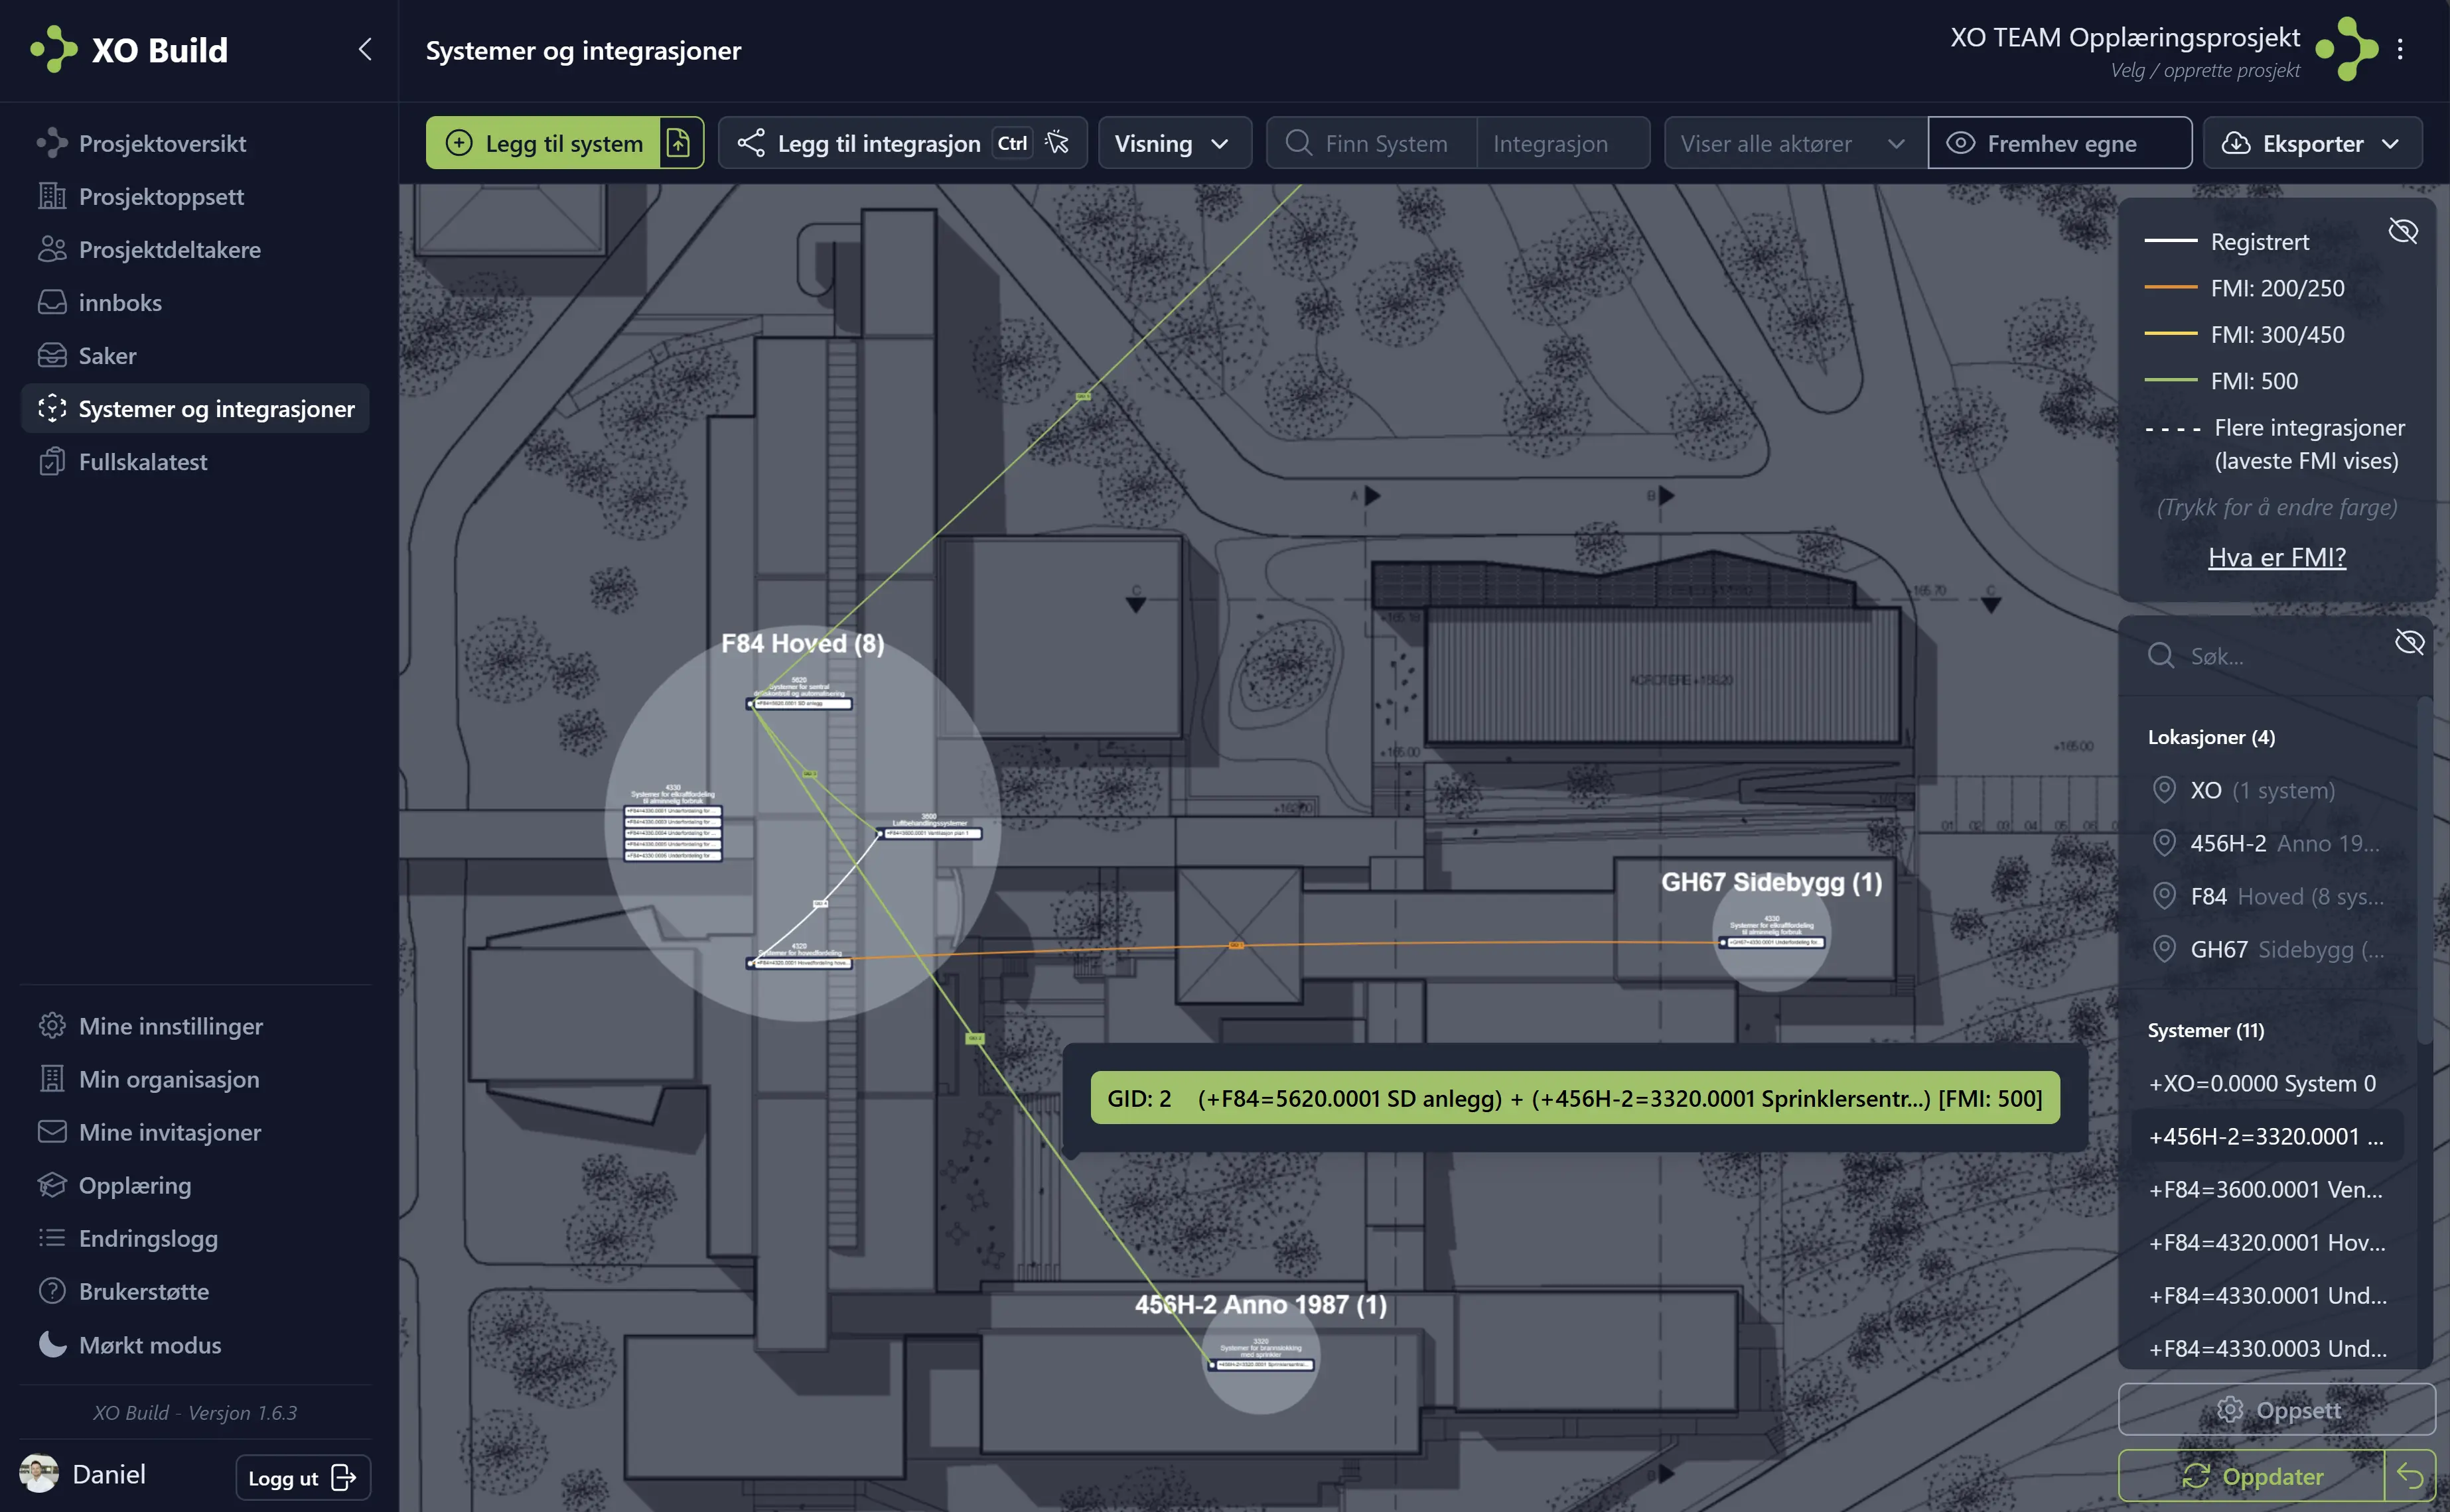Hide the FMI legend panel
2450x1512 pixels.
(x=2403, y=232)
